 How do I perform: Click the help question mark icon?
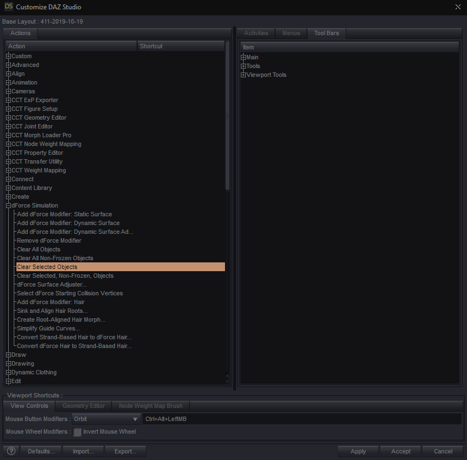[12, 451]
